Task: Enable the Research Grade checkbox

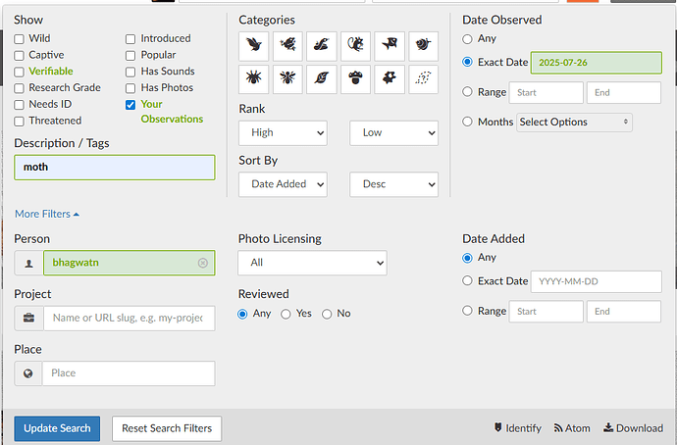Action: 20,88
